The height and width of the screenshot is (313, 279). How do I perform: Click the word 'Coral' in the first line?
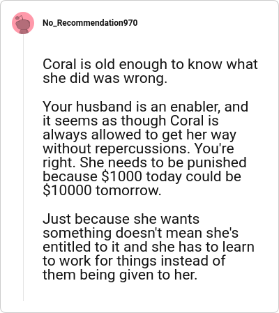59,64
